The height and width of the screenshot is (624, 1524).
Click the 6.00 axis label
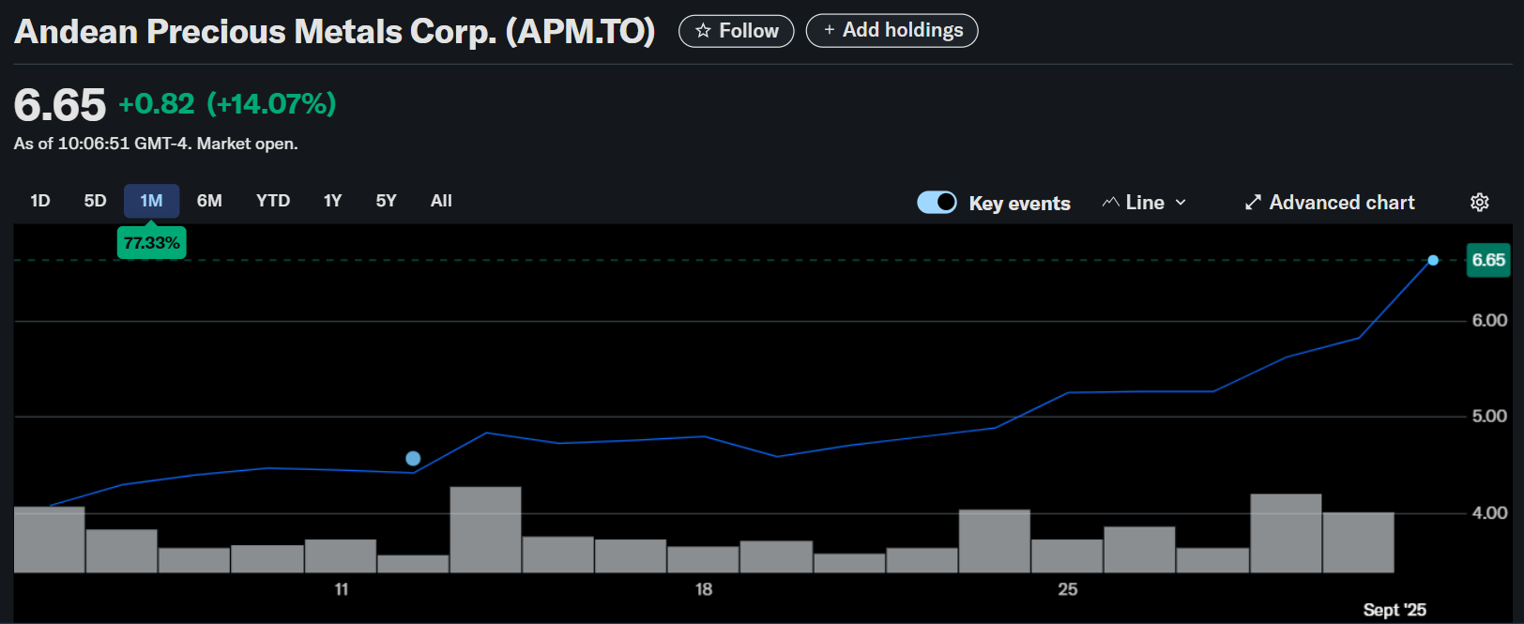pos(1489,320)
